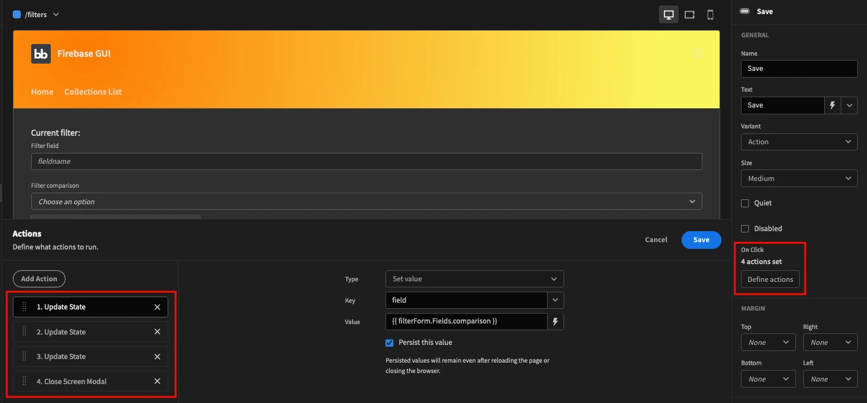Click the button component icon beside Save title
This screenshot has height=403, width=867.
[745, 12]
